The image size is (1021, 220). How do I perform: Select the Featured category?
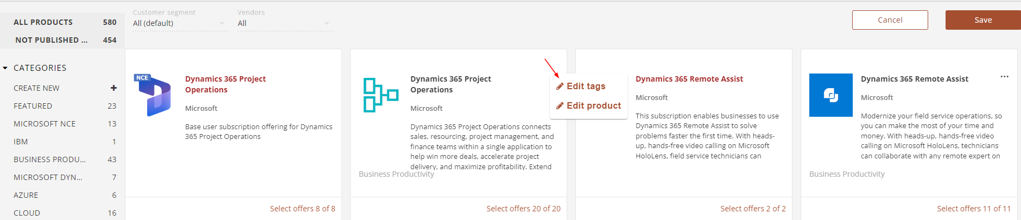(33, 106)
